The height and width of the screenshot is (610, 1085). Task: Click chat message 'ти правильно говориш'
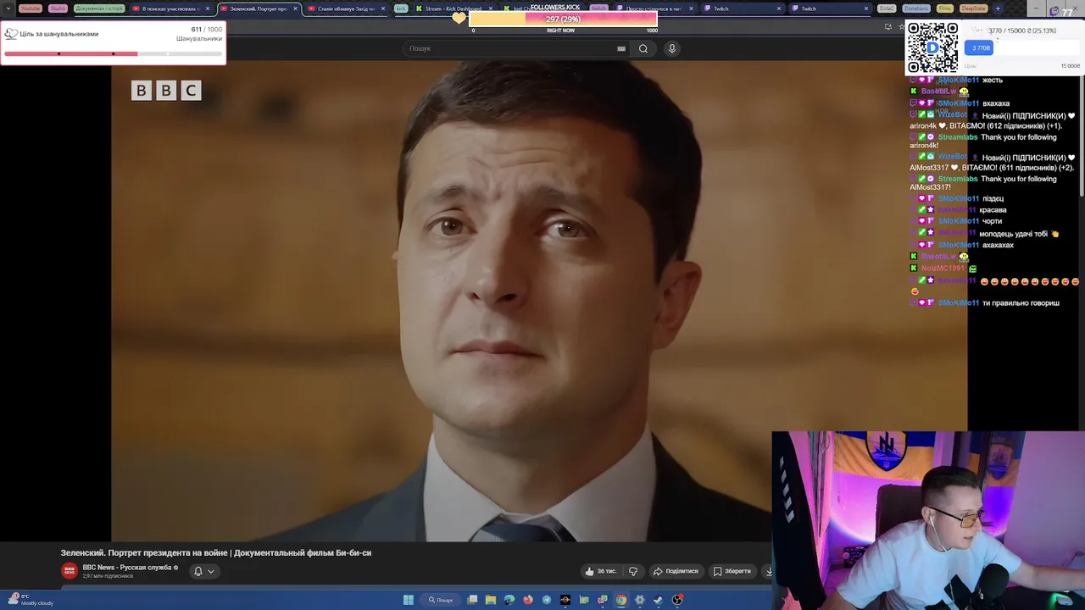[1021, 302]
